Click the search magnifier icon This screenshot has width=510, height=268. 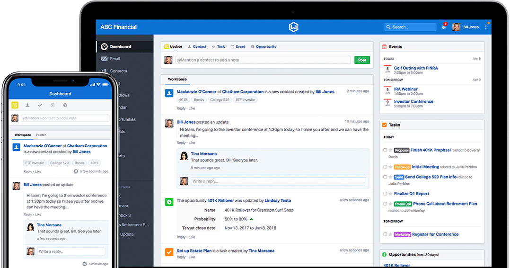[x=388, y=27]
